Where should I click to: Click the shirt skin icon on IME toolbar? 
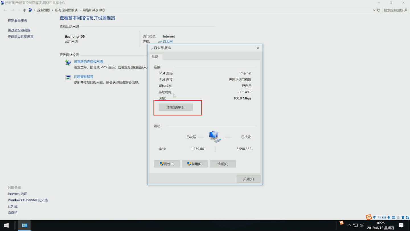tap(403, 217)
